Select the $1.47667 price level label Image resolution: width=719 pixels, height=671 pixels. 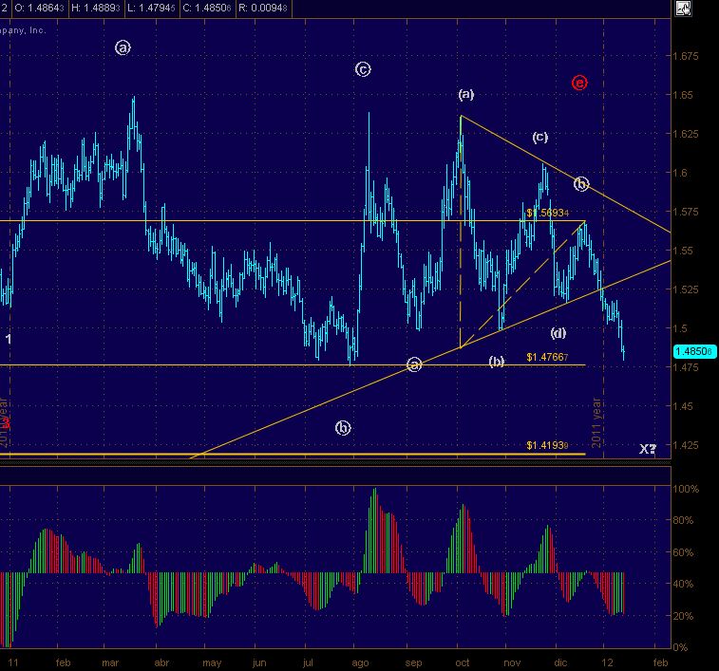click(x=547, y=357)
